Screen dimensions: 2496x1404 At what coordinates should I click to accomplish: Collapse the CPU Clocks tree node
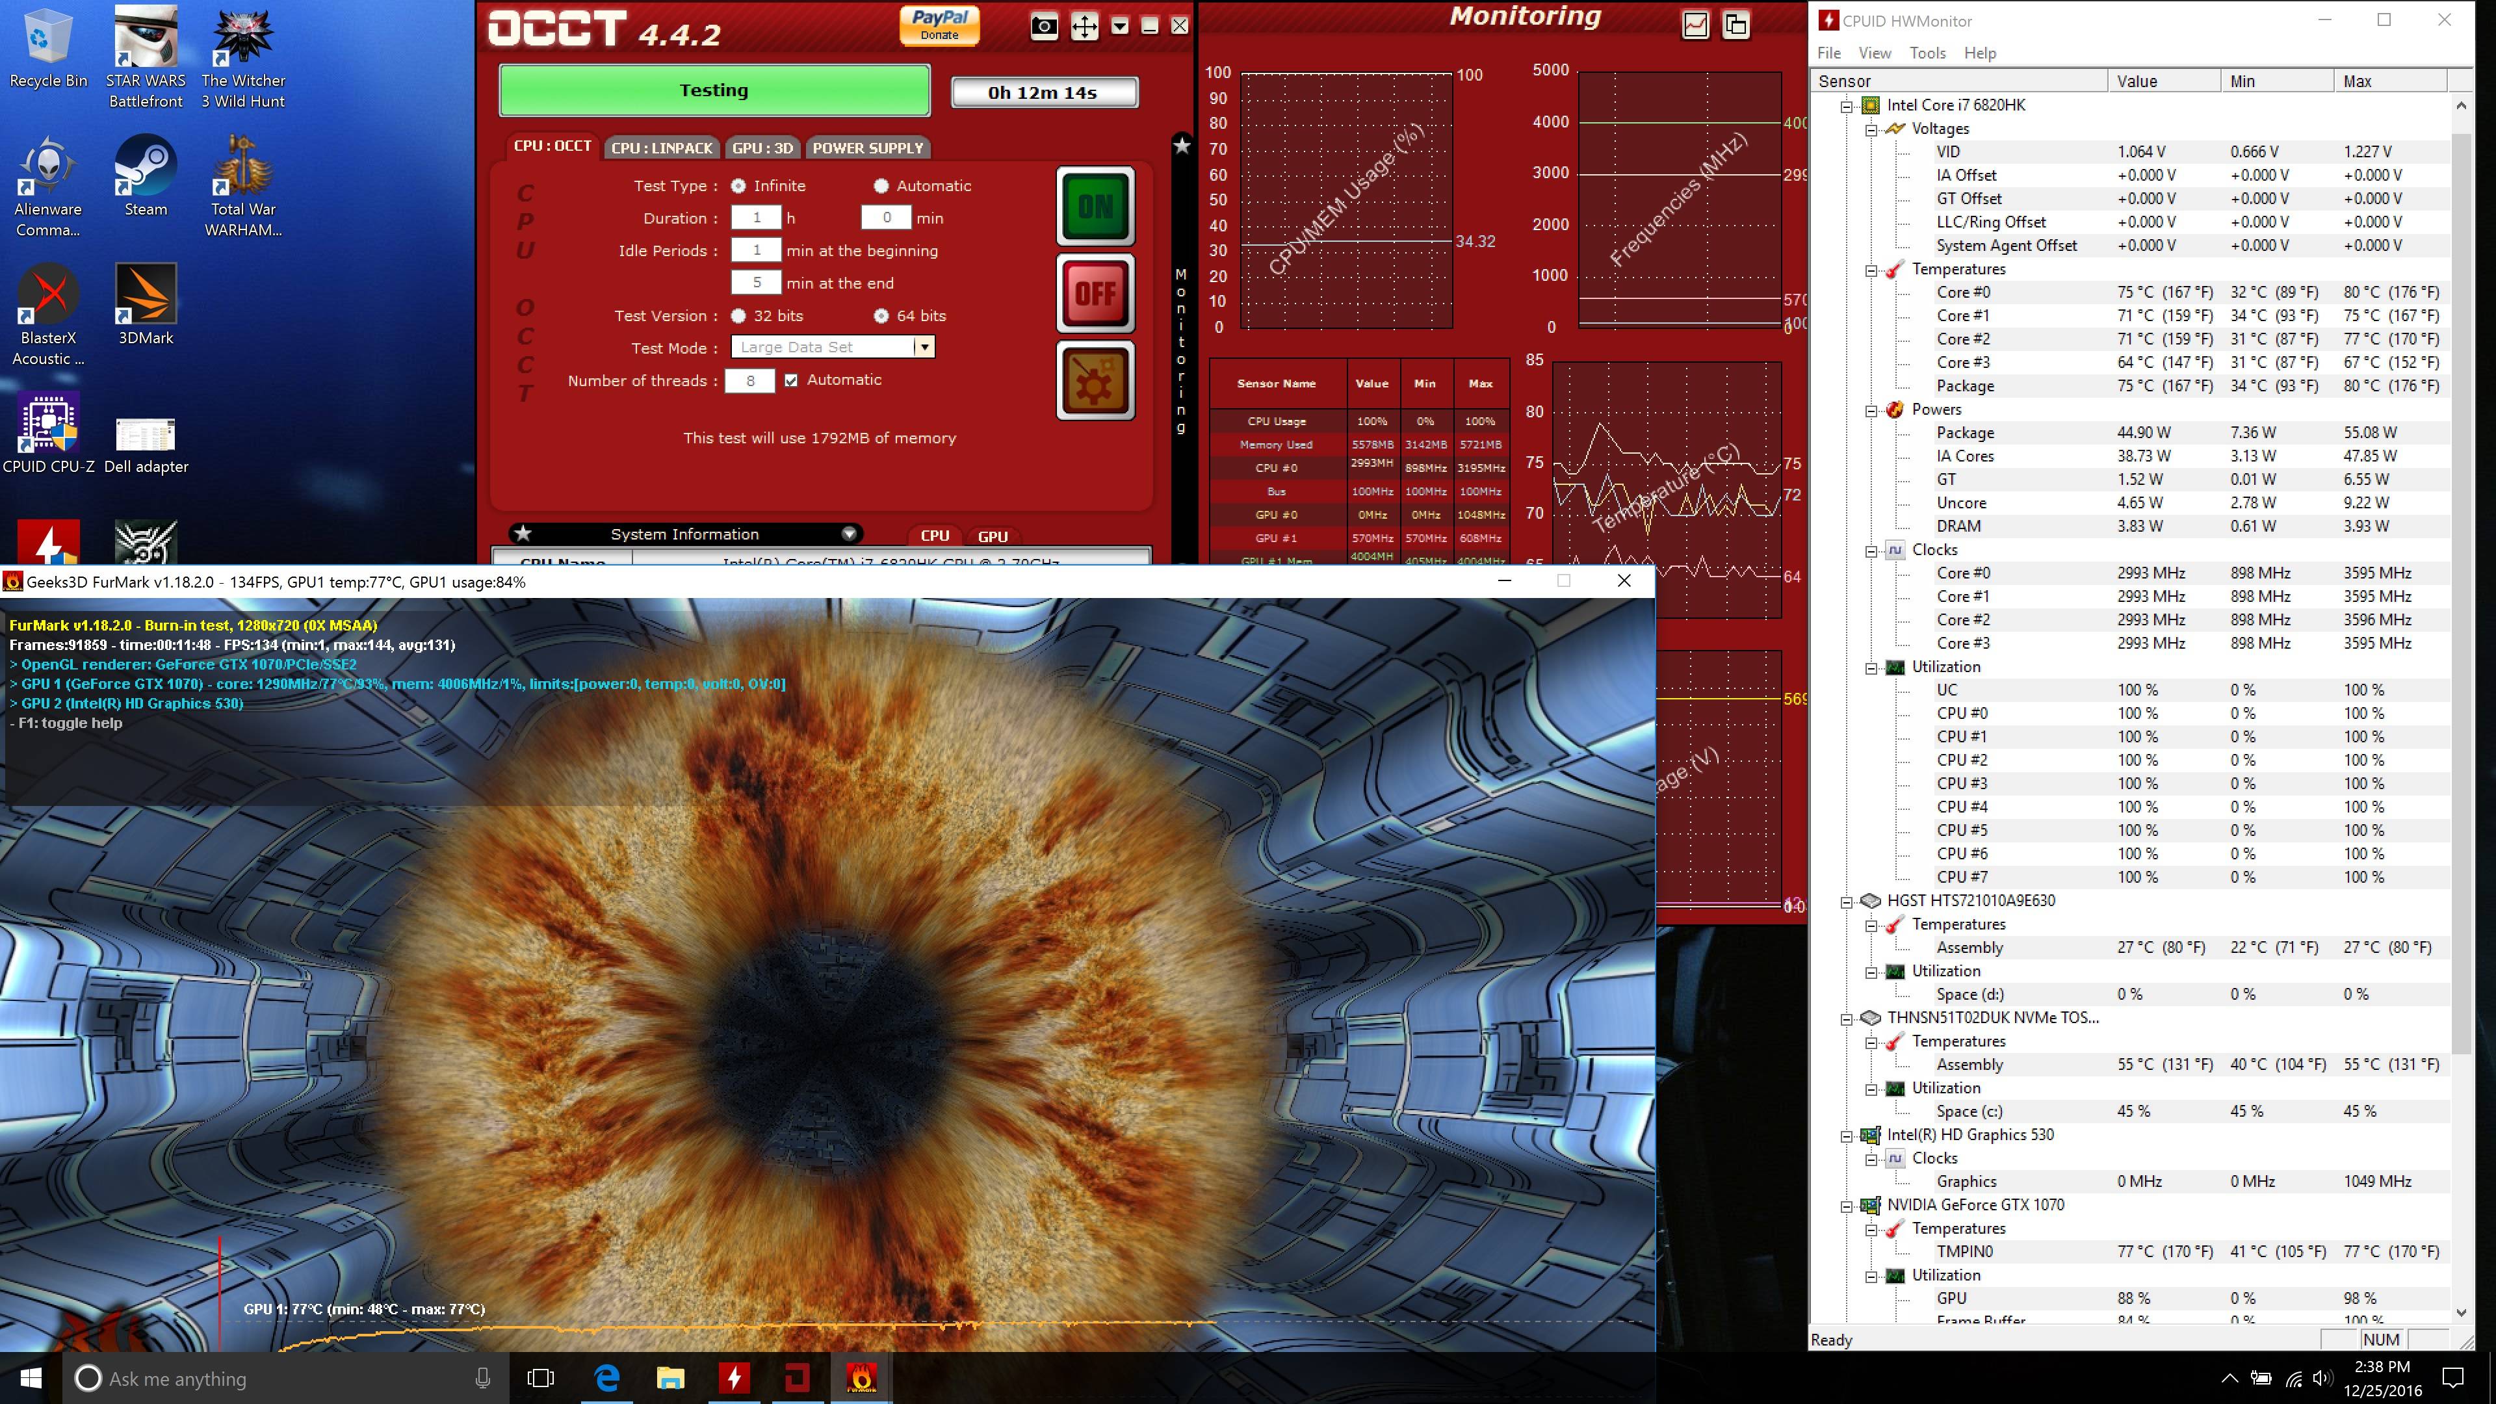tap(1871, 551)
